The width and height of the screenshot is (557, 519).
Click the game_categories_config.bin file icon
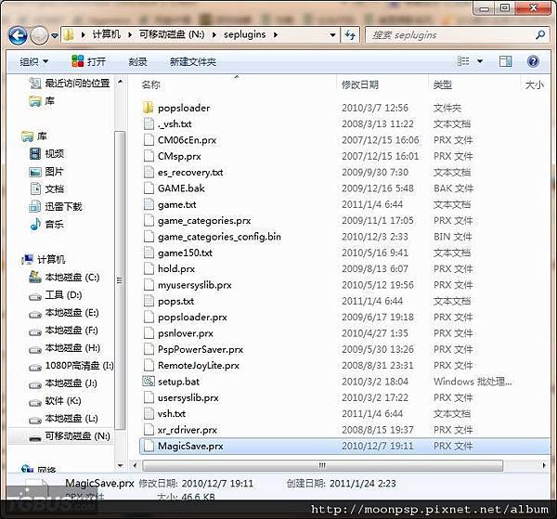(149, 237)
